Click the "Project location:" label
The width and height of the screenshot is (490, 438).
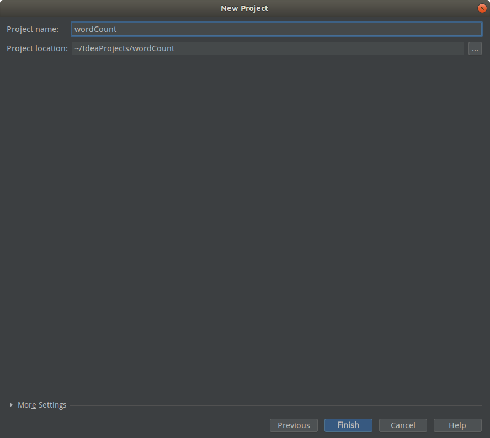[x=37, y=48]
